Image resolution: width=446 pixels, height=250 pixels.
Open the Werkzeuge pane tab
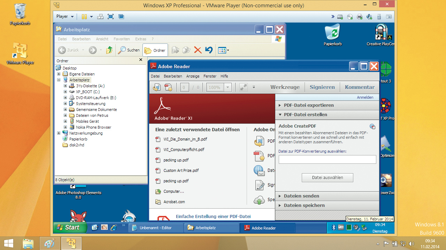coord(285,87)
